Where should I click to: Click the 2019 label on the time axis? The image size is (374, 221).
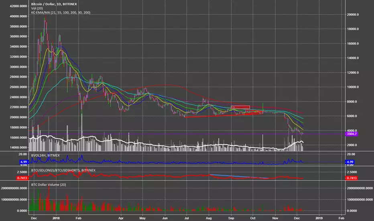[x=319, y=218]
